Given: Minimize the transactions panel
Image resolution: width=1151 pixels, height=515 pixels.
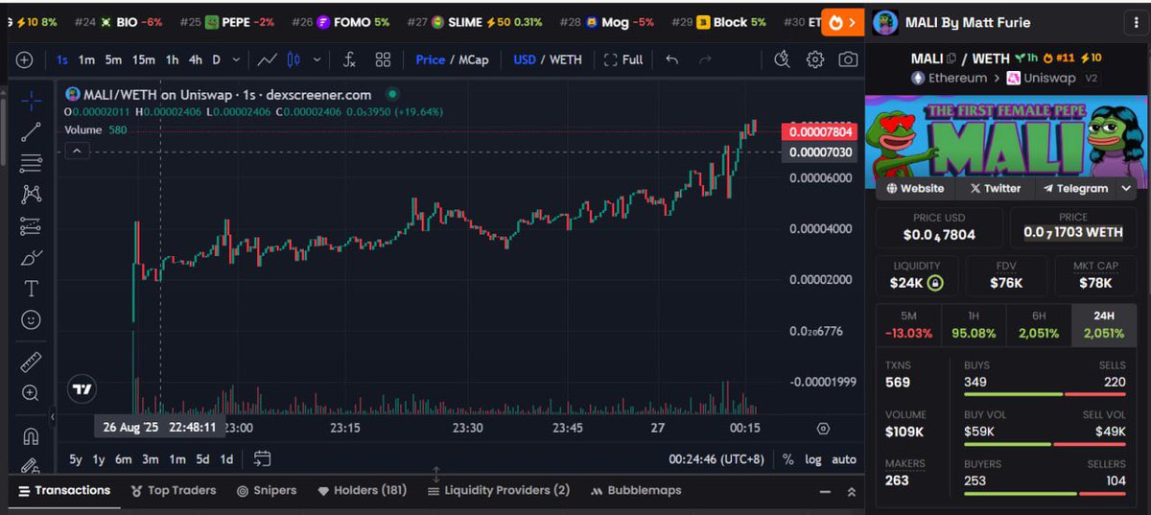Looking at the screenshot, I should click(825, 491).
